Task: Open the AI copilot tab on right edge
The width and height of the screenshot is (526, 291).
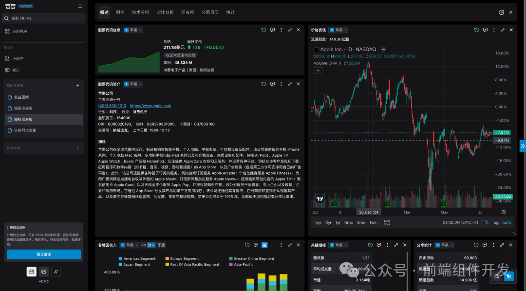Action: pyautogui.click(x=523, y=146)
